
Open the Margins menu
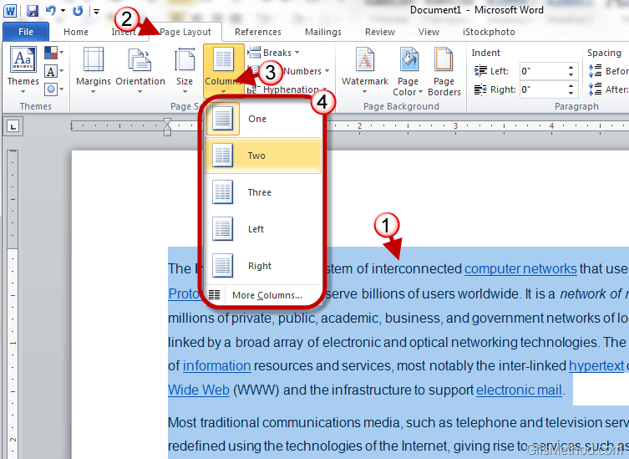click(x=93, y=70)
